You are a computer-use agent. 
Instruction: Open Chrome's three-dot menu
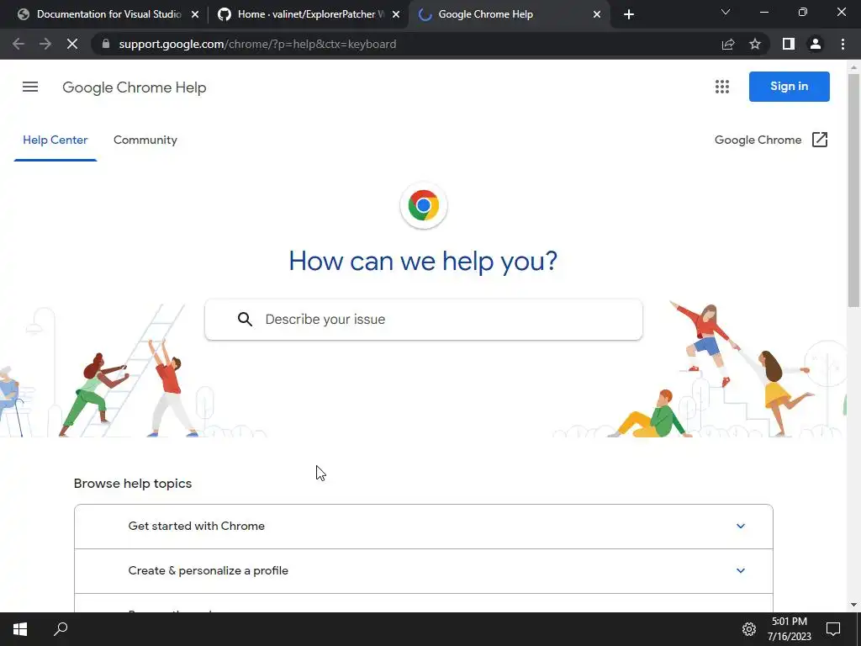pos(843,44)
